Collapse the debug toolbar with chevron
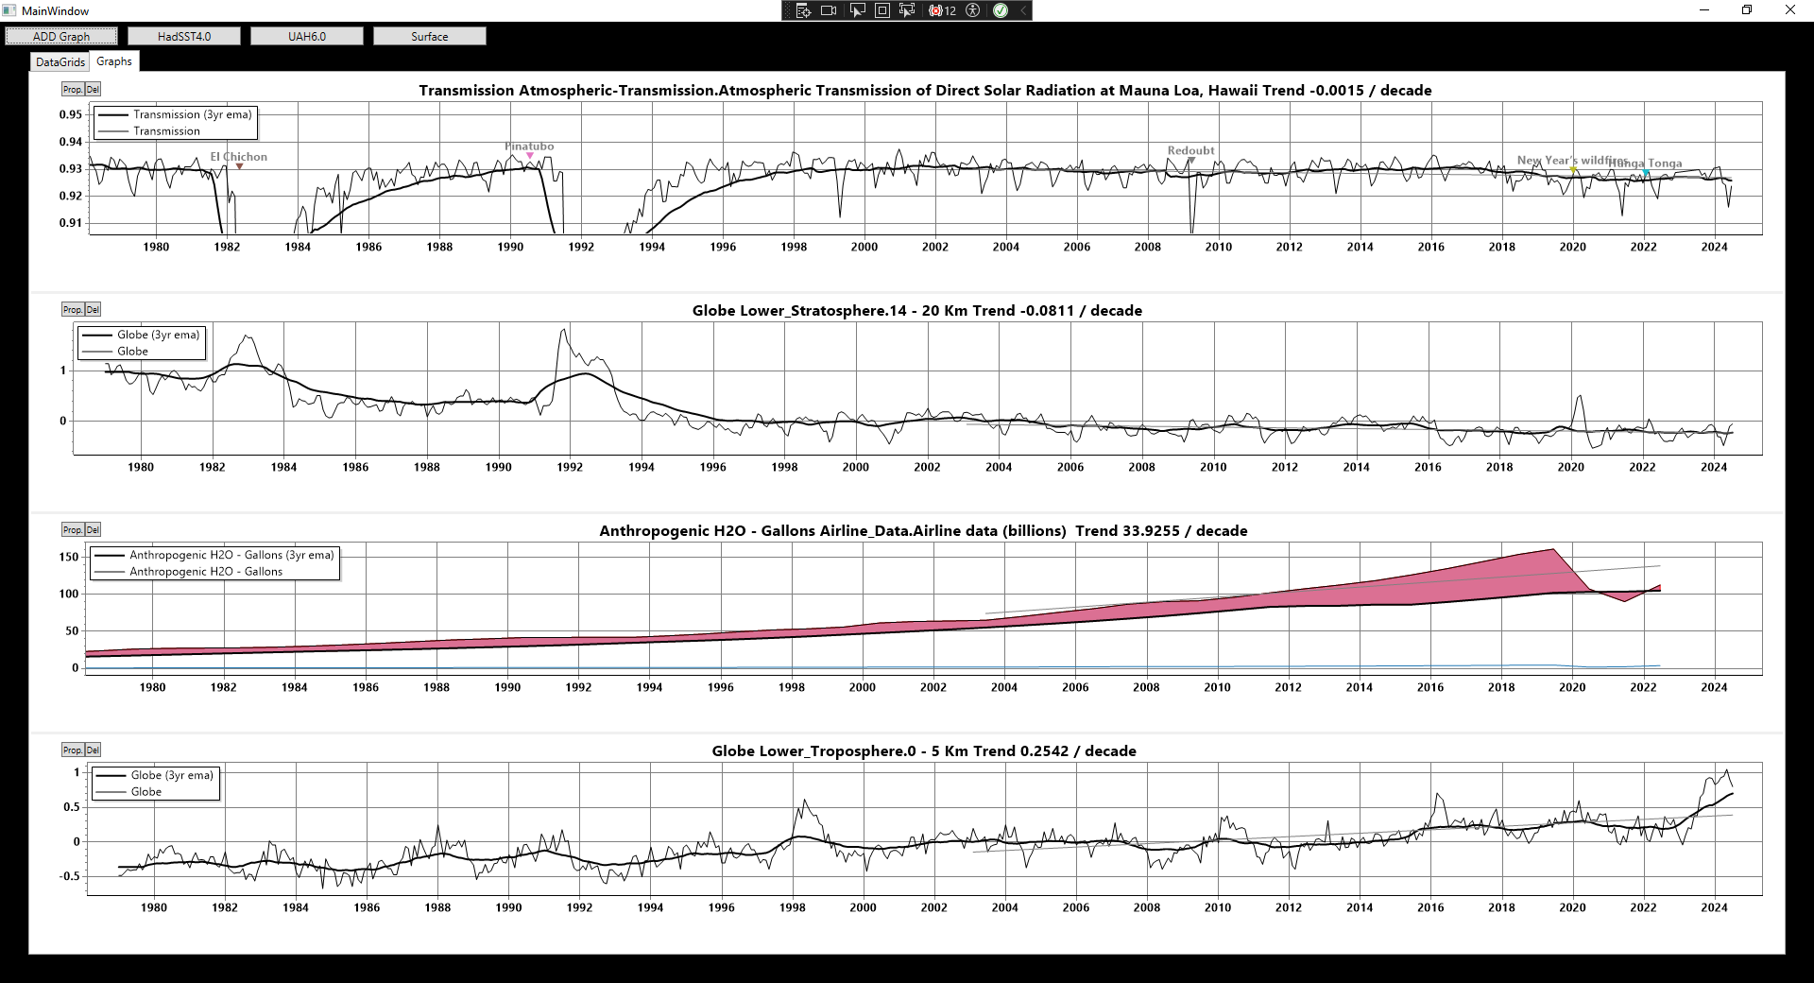1814x983 pixels. [1022, 10]
